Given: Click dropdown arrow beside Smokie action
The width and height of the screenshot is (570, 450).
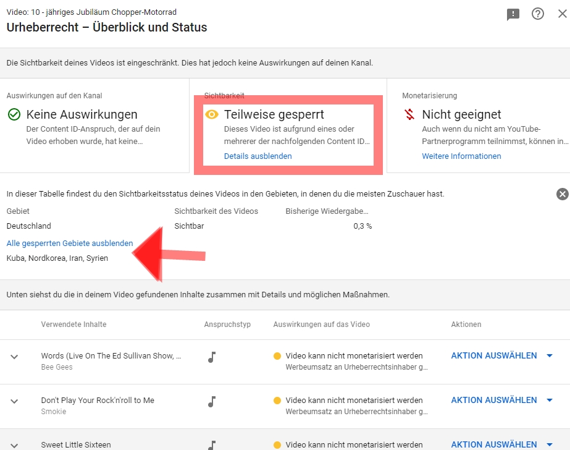Looking at the screenshot, I should (550, 400).
